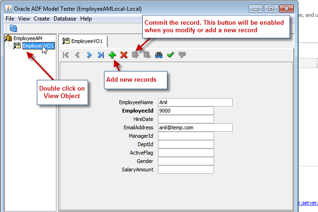Screen dimensions: 318x212
Task: Click the commit database icon
Action: (135, 55)
